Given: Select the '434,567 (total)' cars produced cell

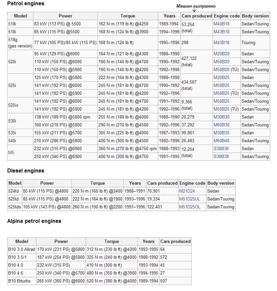Looking at the screenshot, I should 197,85.
